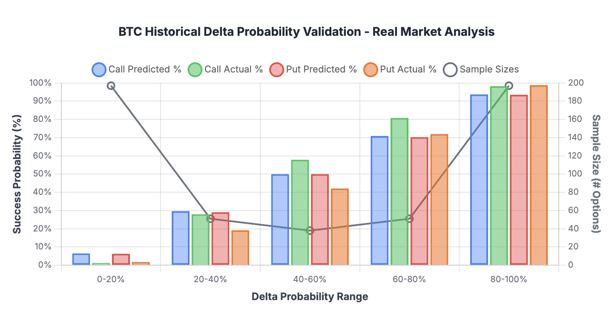Click orange Put Actual bar in 40-60%

coord(340,227)
